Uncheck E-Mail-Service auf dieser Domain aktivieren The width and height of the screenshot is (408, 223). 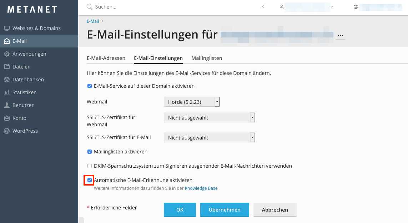(x=90, y=86)
